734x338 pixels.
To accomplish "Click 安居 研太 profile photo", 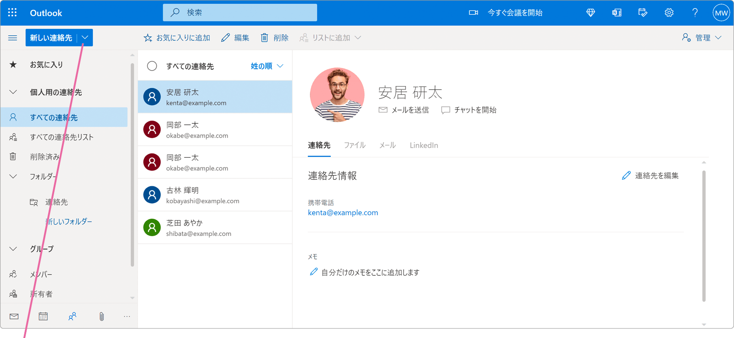I will (x=337, y=95).
